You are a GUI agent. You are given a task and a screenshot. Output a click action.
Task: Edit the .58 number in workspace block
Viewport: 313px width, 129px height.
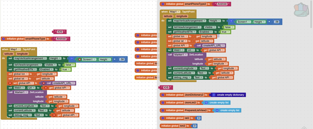121,59
